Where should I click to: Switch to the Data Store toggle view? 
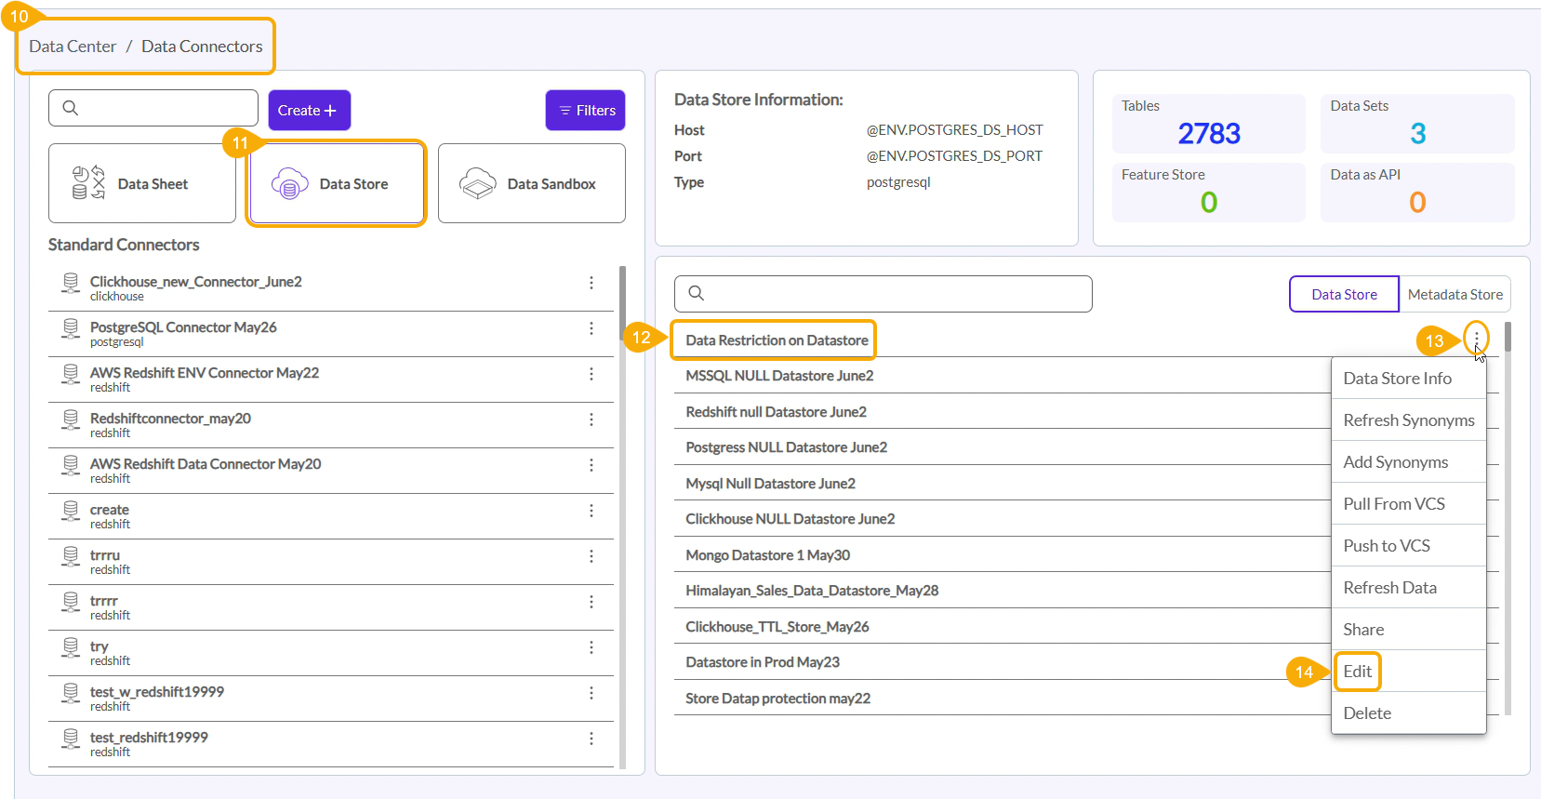click(1344, 294)
